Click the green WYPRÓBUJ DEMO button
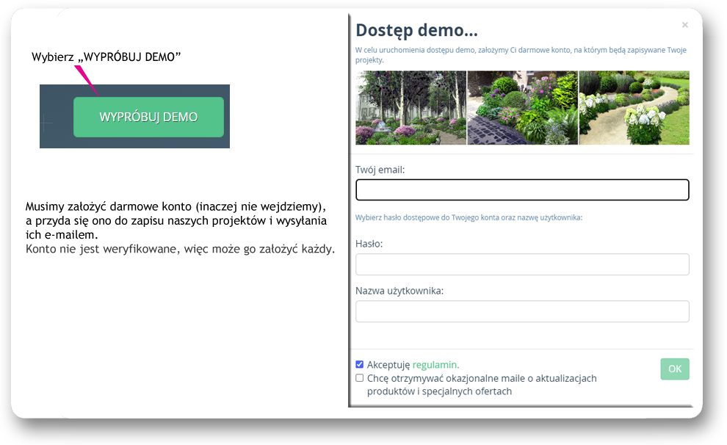Viewport: 727px width, 445px height. tap(148, 117)
